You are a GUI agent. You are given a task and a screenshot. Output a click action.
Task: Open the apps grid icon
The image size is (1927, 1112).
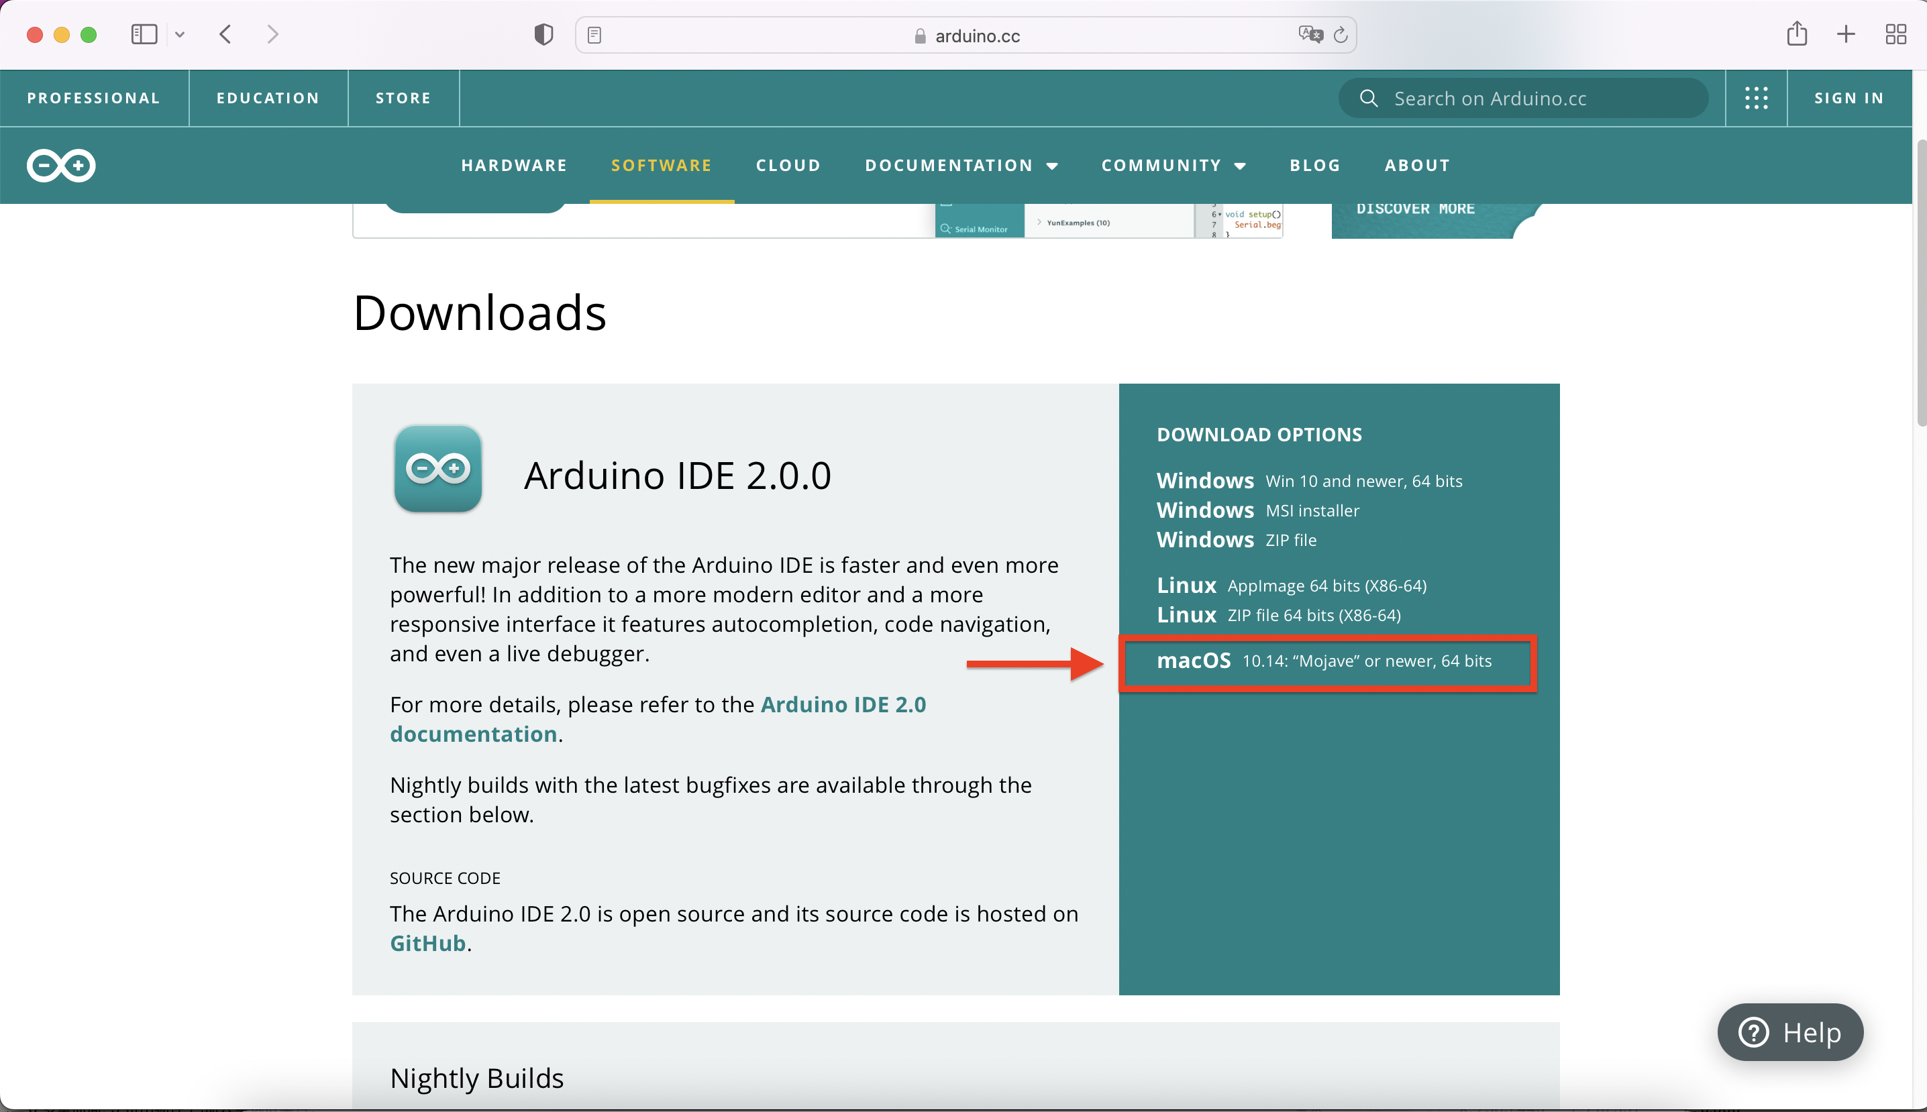pos(1756,98)
